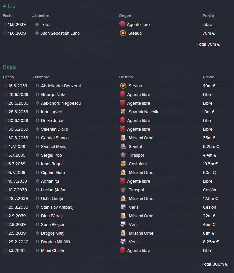Open Gabriel Stanca player profile
Viewport: 234px width, 273px height.
[x=55, y=138]
